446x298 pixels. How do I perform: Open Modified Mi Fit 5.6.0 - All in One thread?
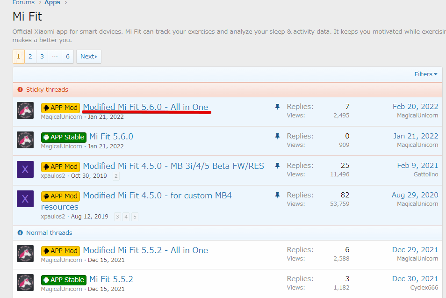coord(145,107)
